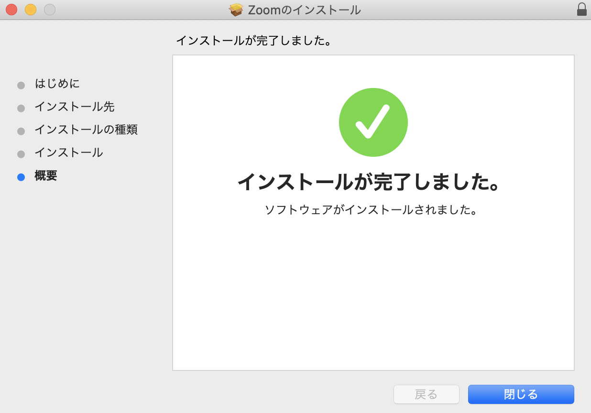Select the インストールの種類 step label
591x413 pixels.
tap(86, 130)
